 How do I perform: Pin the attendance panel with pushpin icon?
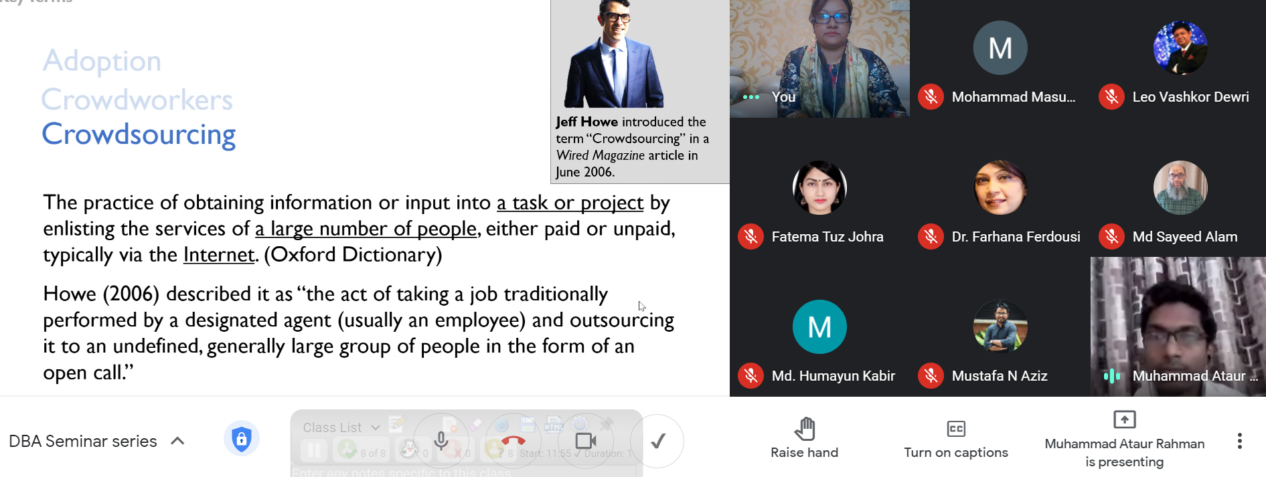pyautogui.click(x=607, y=423)
